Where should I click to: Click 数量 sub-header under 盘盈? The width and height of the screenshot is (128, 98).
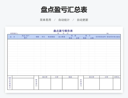coord(71,38)
